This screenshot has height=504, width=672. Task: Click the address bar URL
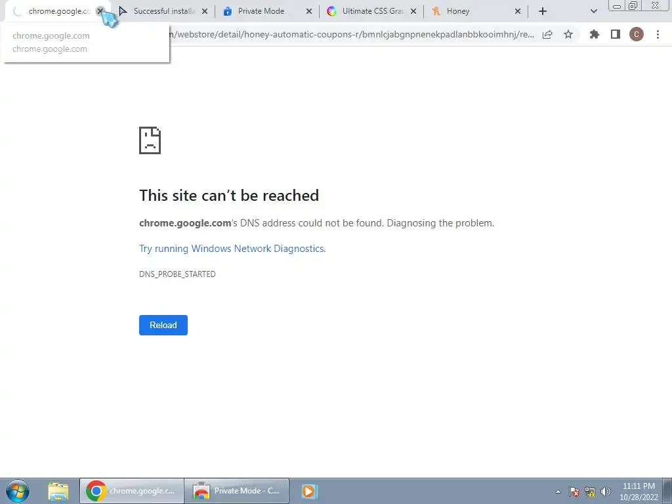point(352,34)
